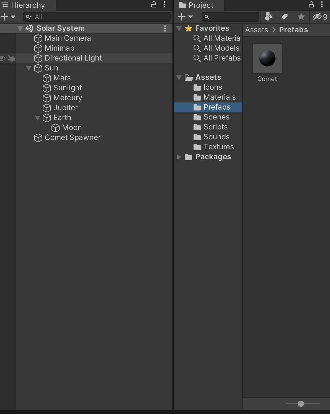Image resolution: width=330 pixels, height=414 pixels.
Task: Toggle hidden packages visibility icon
Action: 320,17
